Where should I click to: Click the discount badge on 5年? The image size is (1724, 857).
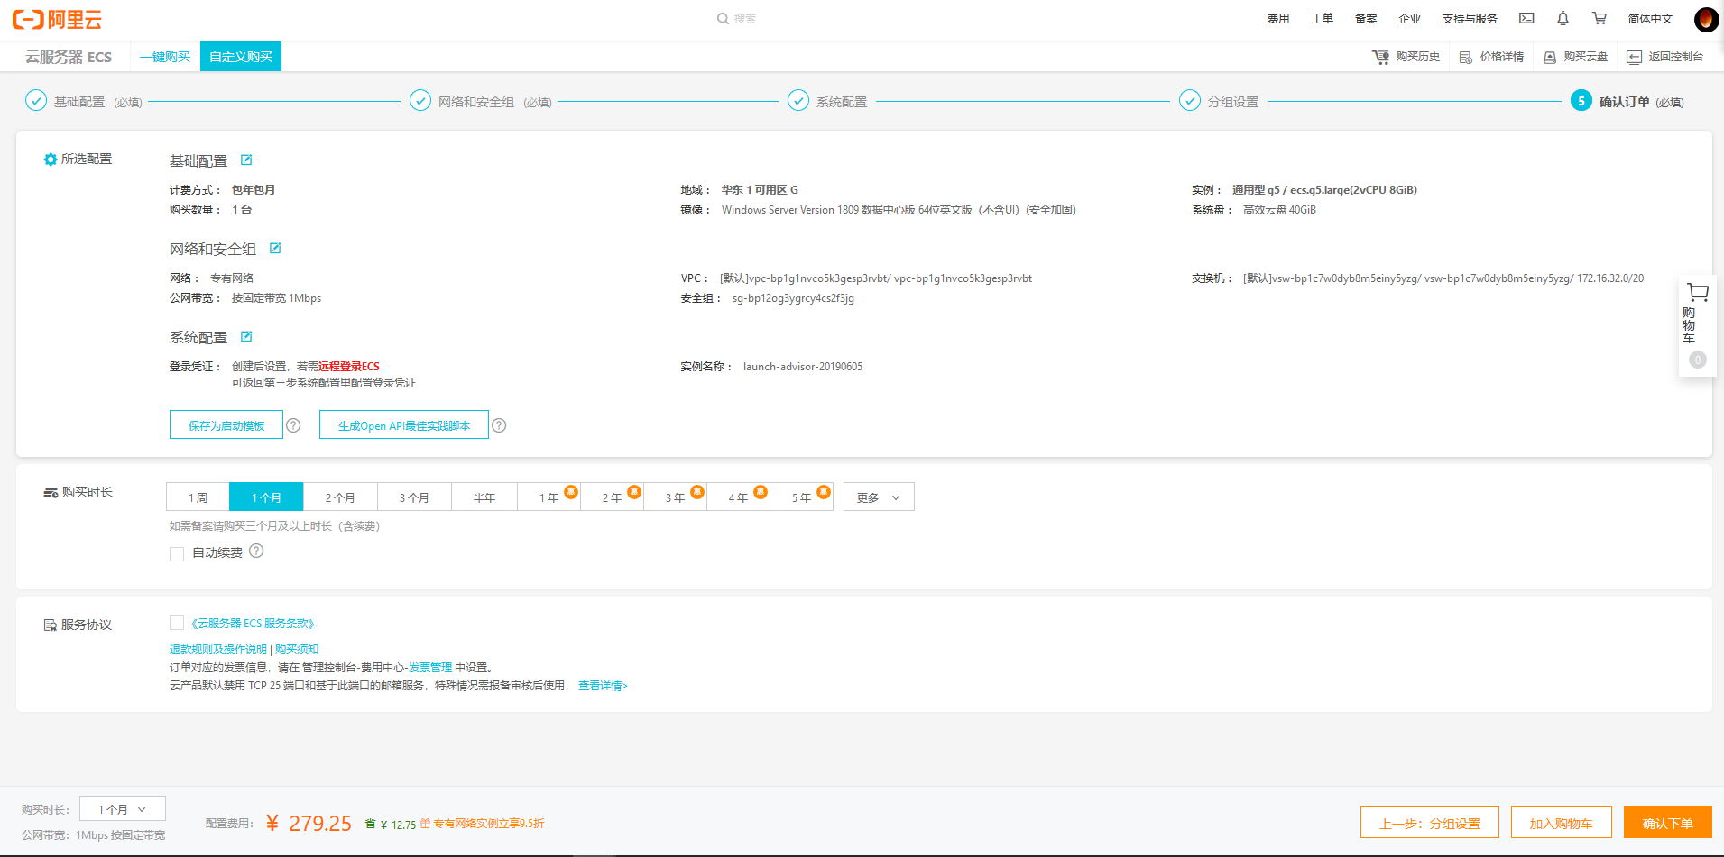pyautogui.click(x=824, y=491)
